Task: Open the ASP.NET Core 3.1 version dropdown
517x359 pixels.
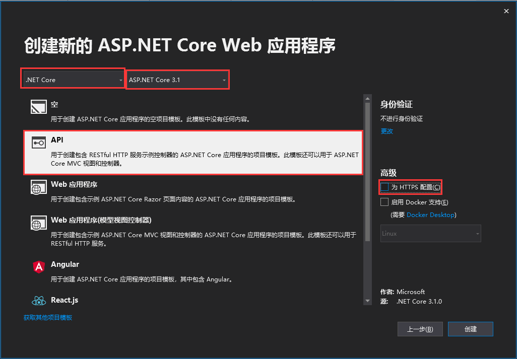Action: [177, 79]
